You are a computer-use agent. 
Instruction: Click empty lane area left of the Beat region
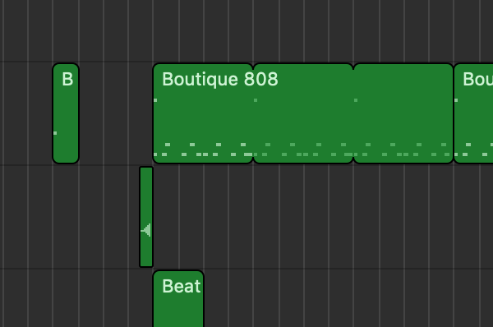click(x=76, y=299)
